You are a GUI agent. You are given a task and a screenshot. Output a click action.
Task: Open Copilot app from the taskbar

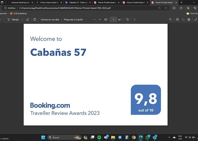coord(85,137)
